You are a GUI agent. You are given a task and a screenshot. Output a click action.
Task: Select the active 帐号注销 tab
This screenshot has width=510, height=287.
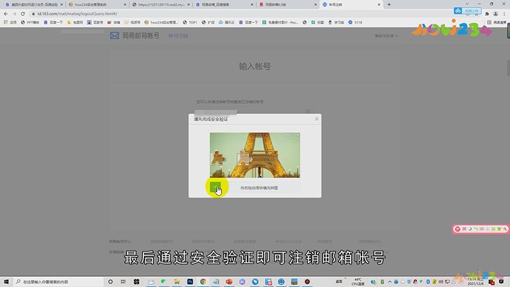click(x=351, y=4)
